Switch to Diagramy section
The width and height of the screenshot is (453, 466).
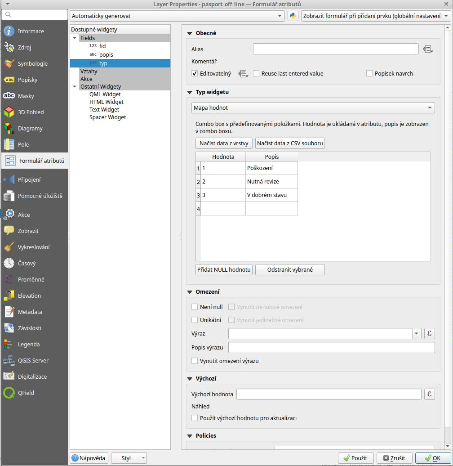point(30,129)
